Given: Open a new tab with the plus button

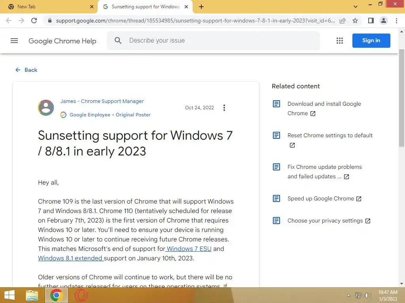Looking at the screenshot, I should [x=201, y=7].
